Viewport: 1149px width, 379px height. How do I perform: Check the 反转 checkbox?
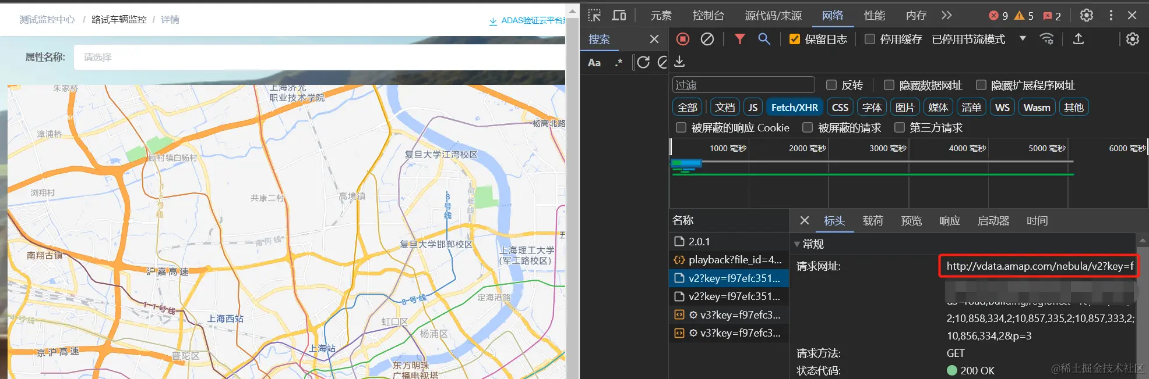[x=831, y=85]
